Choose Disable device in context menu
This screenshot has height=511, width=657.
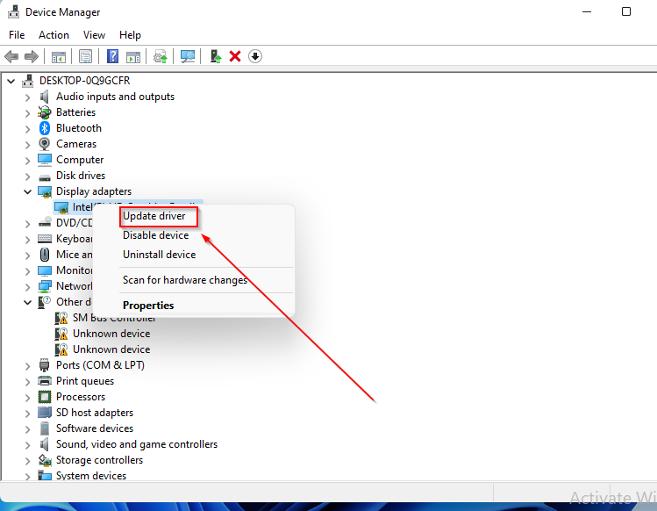(x=155, y=235)
